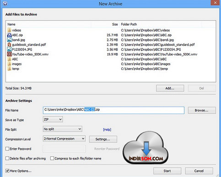Click the Browse... button

pos(202,110)
